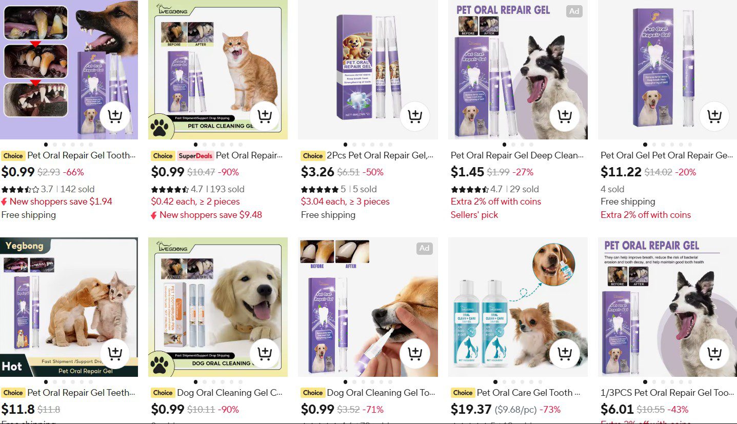Add the Dog Oral Cleaning Gel golden puppy item to cart
Viewport: 737px width, 424px height.
[x=265, y=353]
